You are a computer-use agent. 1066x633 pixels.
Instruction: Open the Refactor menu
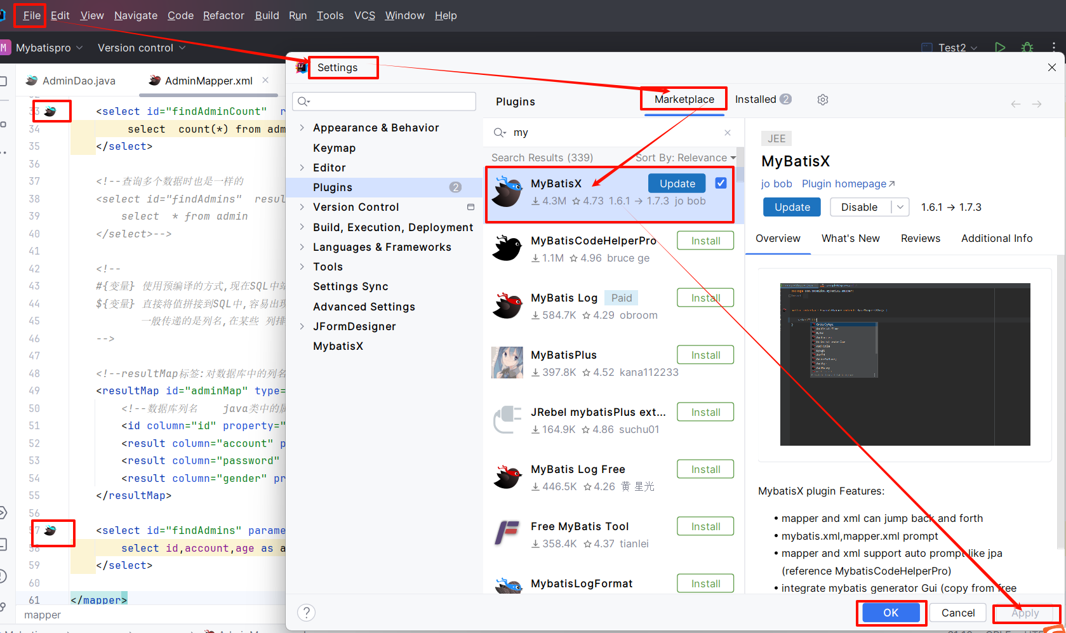223,15
